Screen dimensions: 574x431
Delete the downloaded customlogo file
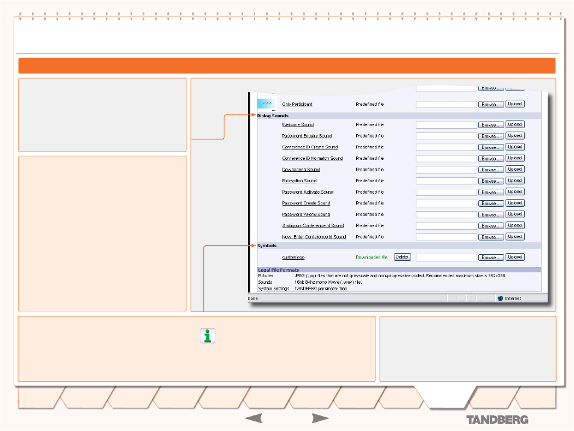pos(402,257)
